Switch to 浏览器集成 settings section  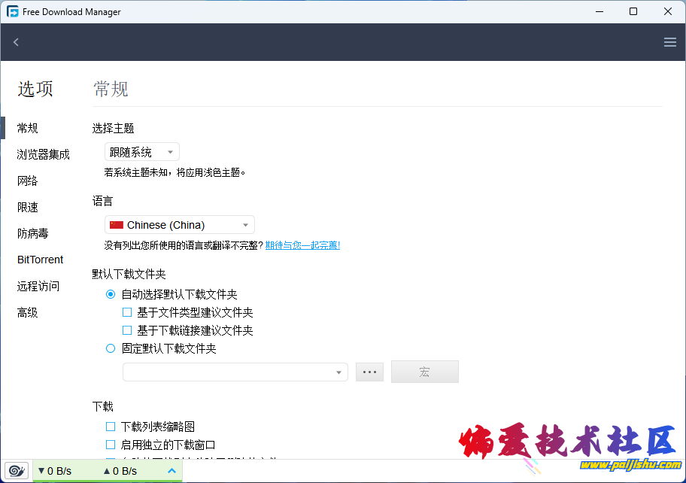[x=44, y=154]
